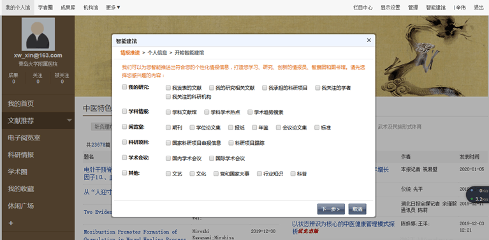The height and width of the screenshot is (240, 489).
Task: Open 机构馆 in top navigation
Action: tap(91, 8)
